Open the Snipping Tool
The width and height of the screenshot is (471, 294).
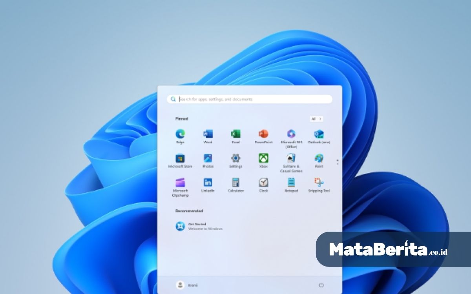319,183
